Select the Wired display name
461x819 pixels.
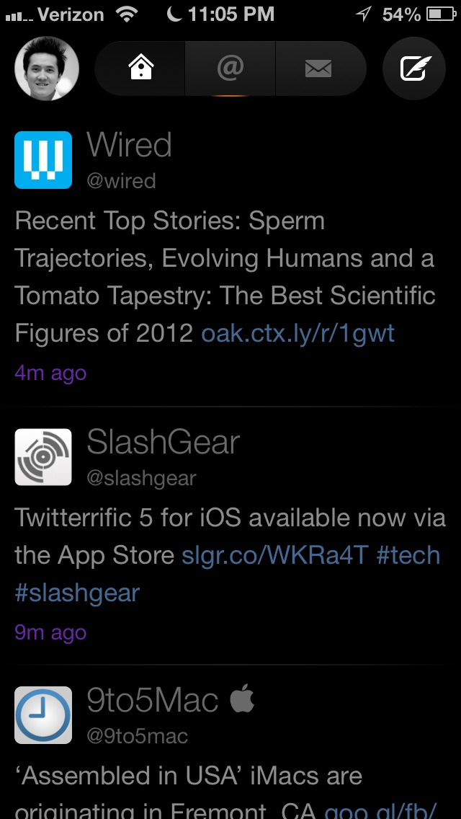(130, 146)
